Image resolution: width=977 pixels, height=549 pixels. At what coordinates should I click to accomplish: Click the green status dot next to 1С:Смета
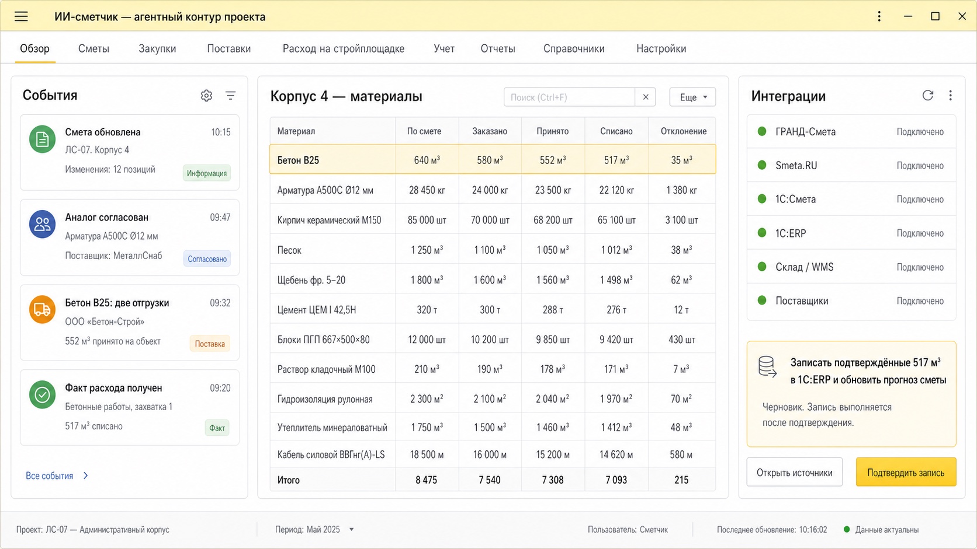point(762,199)
